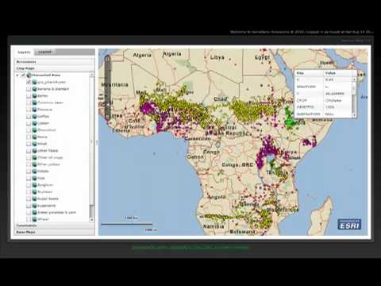Screen dimensions: 381x286
Task: Click the Rice layer icon
Action: (34, 178)
